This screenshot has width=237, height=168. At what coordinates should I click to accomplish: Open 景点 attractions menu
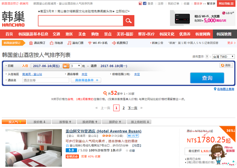[x=108, y=34]
